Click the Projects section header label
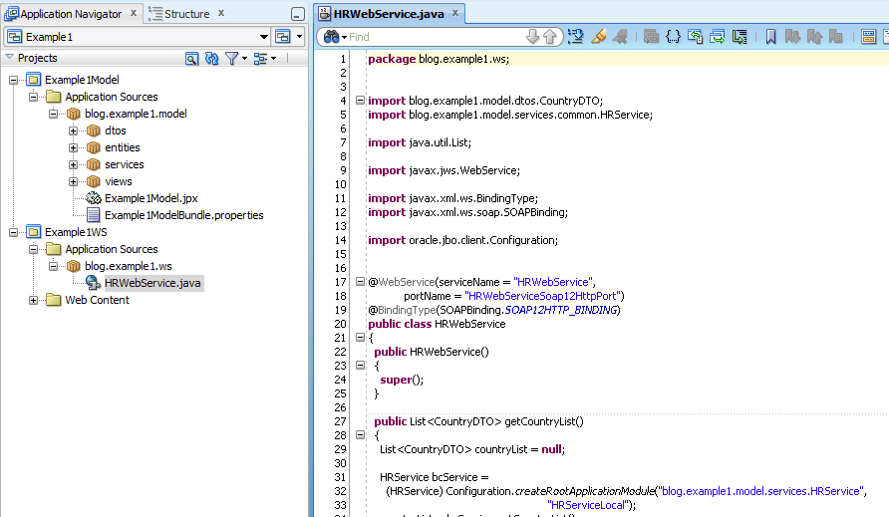 point(38,58)
